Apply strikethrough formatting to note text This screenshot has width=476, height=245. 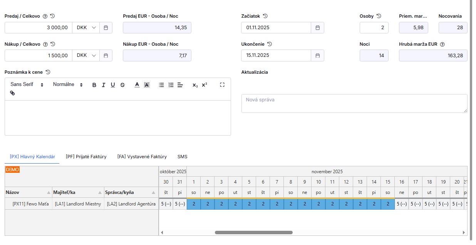pyautogui.click(x=122, y=85)
